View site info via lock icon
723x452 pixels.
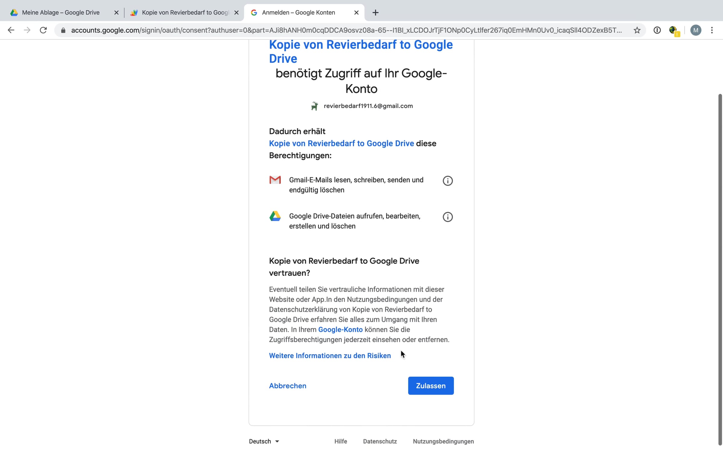(x=63, y=30)
